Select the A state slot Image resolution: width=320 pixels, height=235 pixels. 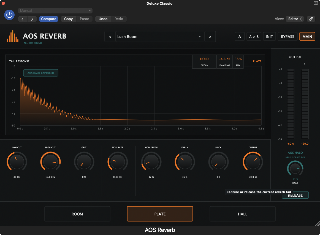point(240,37)
